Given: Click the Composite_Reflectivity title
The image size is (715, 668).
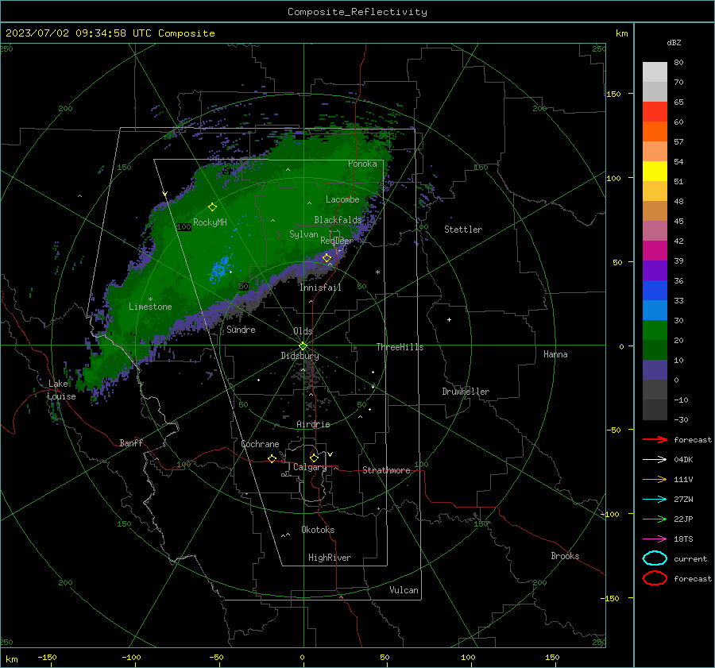Looking at the screenshot, I should (357, 12).
